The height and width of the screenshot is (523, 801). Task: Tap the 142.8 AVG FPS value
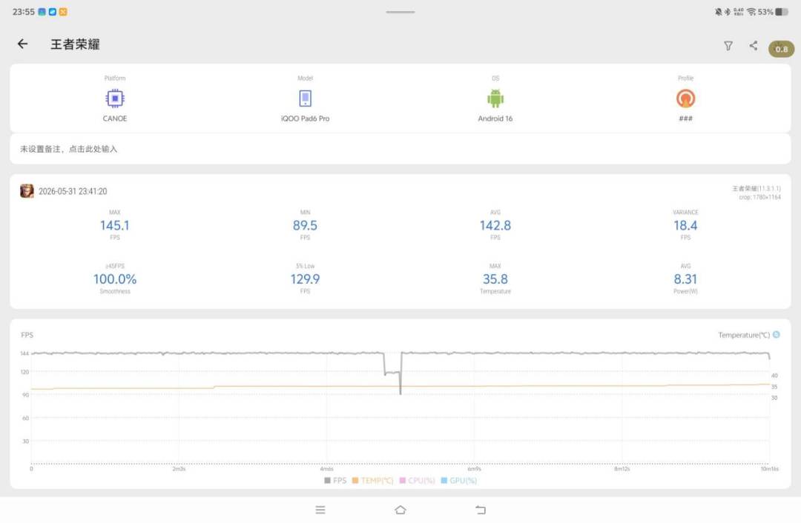point(495,225)
